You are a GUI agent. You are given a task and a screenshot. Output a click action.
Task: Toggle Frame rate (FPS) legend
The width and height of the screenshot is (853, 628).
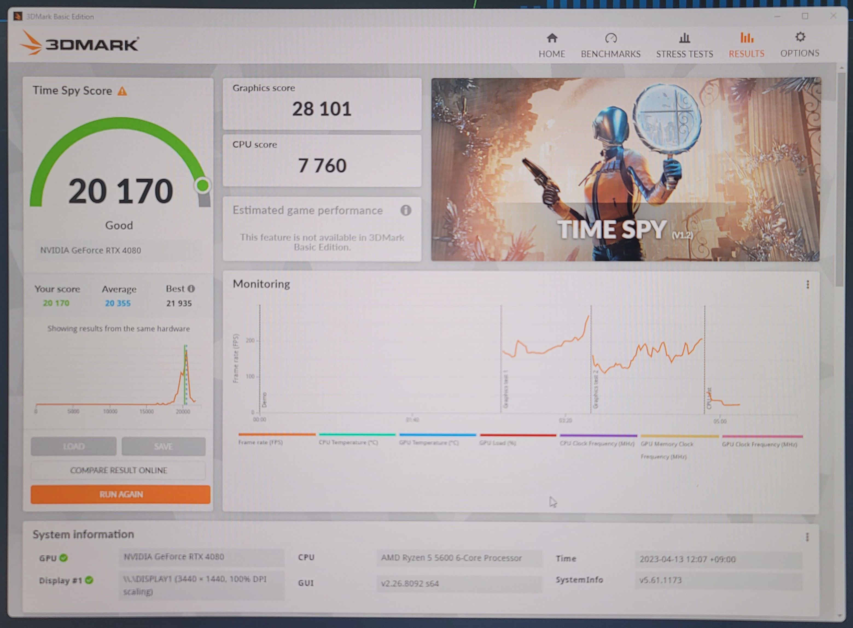click(277, 439)
